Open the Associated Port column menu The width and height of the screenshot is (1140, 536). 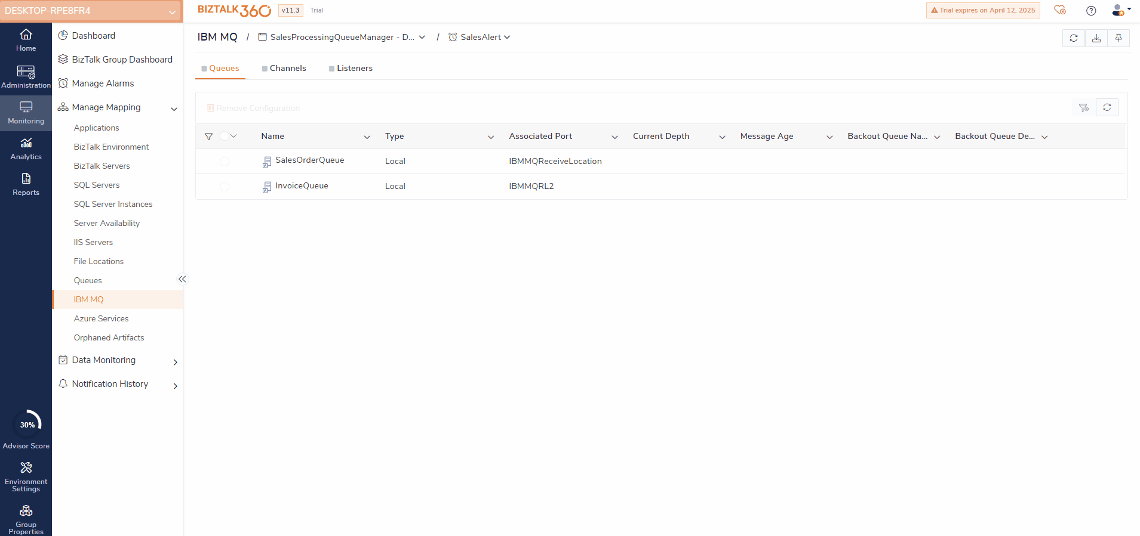[614, 137]
